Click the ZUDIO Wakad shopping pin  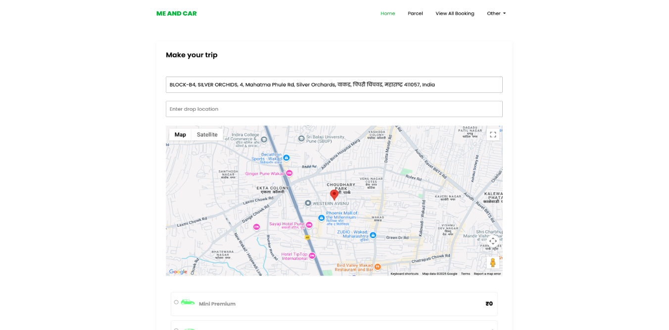tap(373, 235)
